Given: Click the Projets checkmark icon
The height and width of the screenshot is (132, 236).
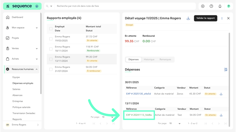Looking at the screenshot, I should click(x=8, y=38).
